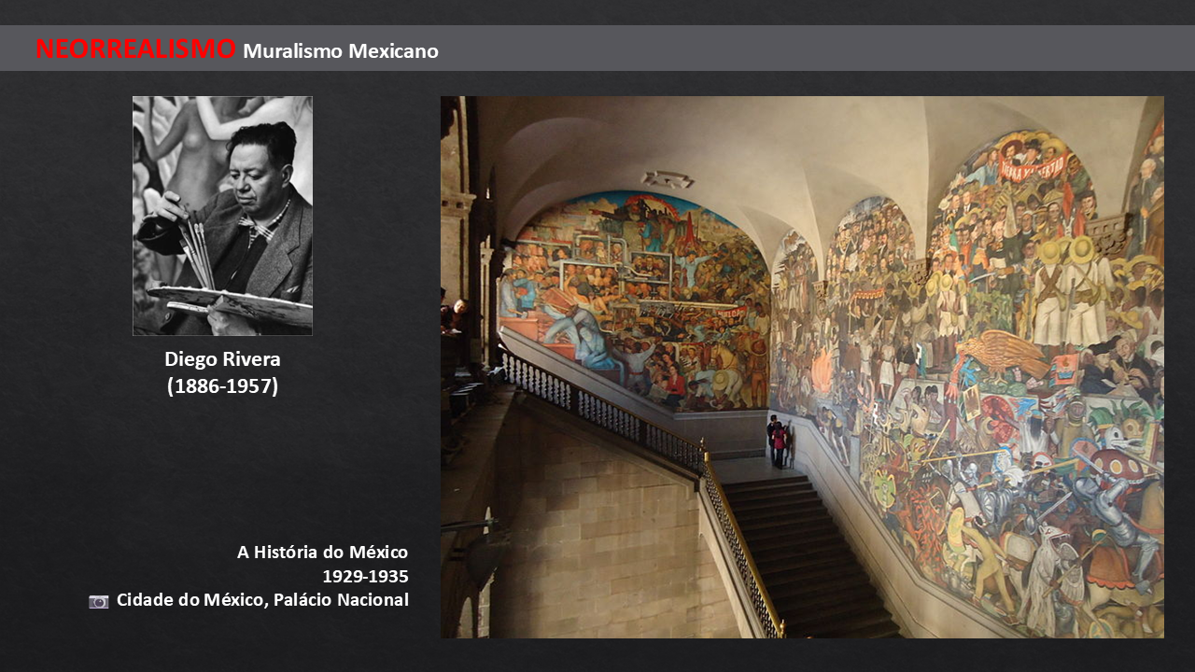Click the red NEORREALISMO title text

pyautogui.click(x=135, y=49)
